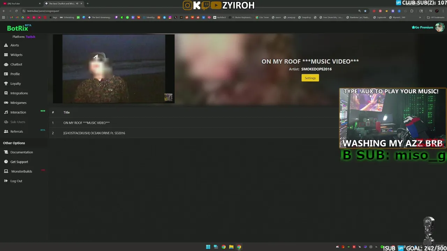Open the CaptionAi bookmark
Image resolution: width=447 pixels, height=251 pixels.
click(x=380, y=17)
